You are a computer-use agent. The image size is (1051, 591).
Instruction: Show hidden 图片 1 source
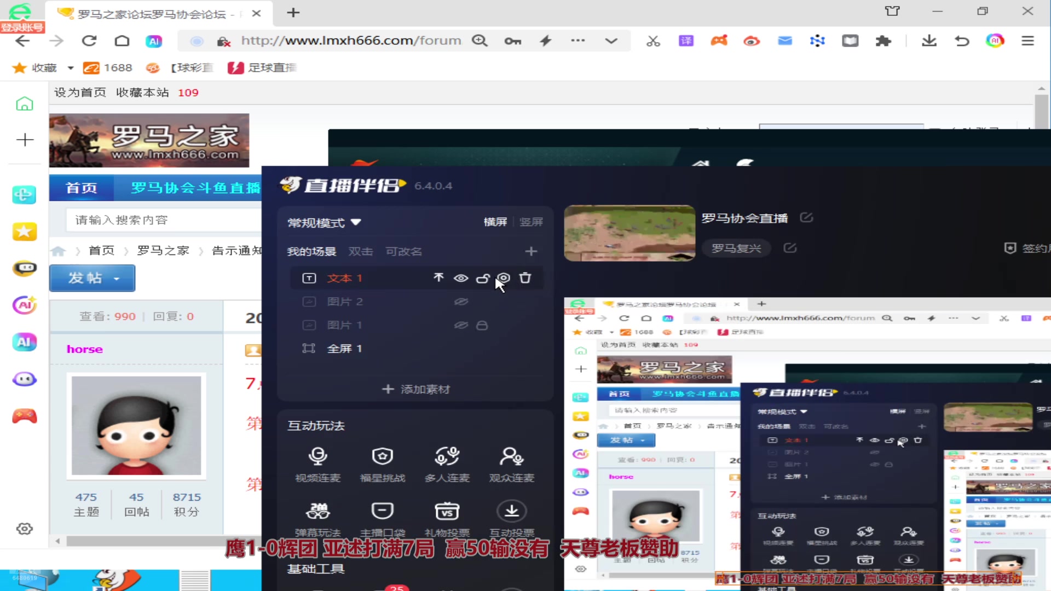[x=461, y=325]
